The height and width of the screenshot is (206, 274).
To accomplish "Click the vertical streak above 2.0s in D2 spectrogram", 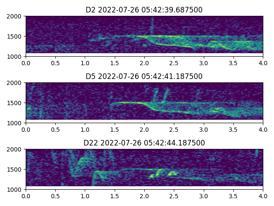I will pyautogui.click(x=151, y=28).
